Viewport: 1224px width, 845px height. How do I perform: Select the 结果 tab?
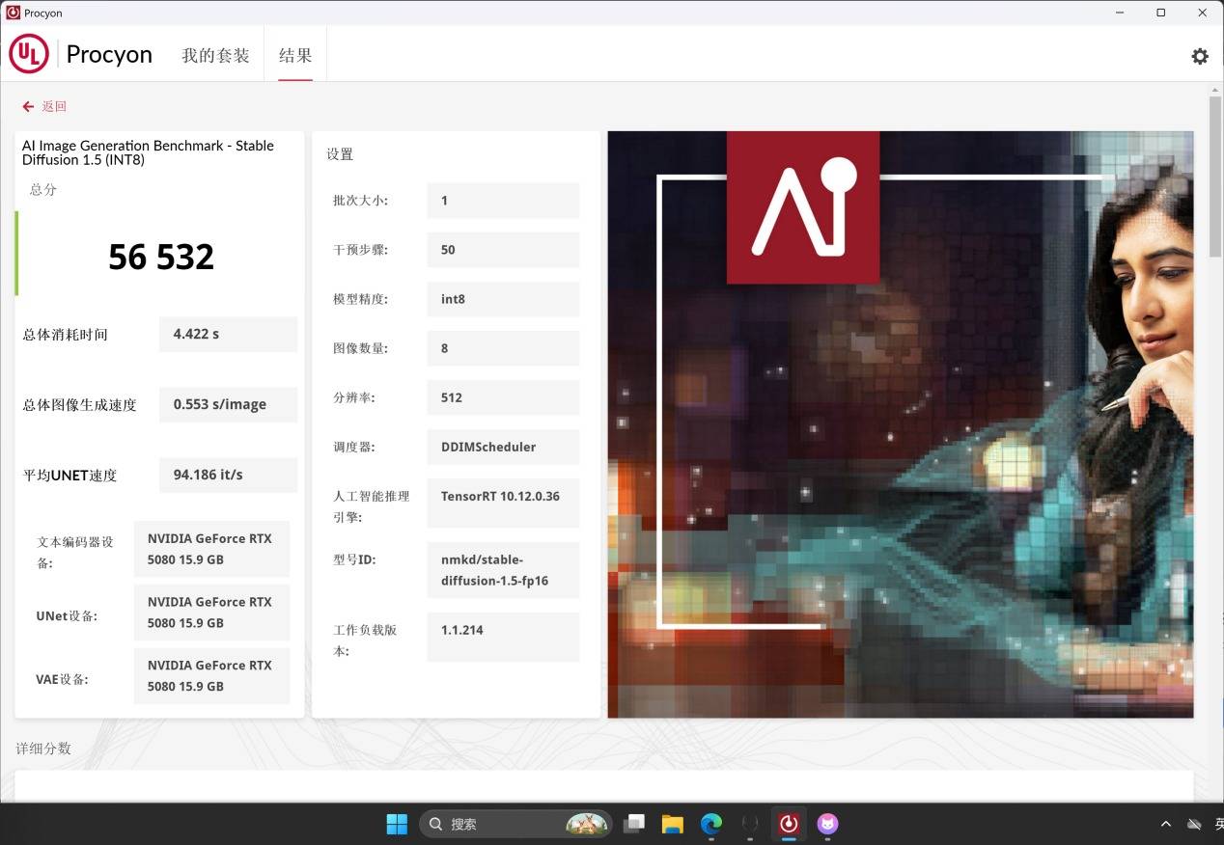(295, 55)
